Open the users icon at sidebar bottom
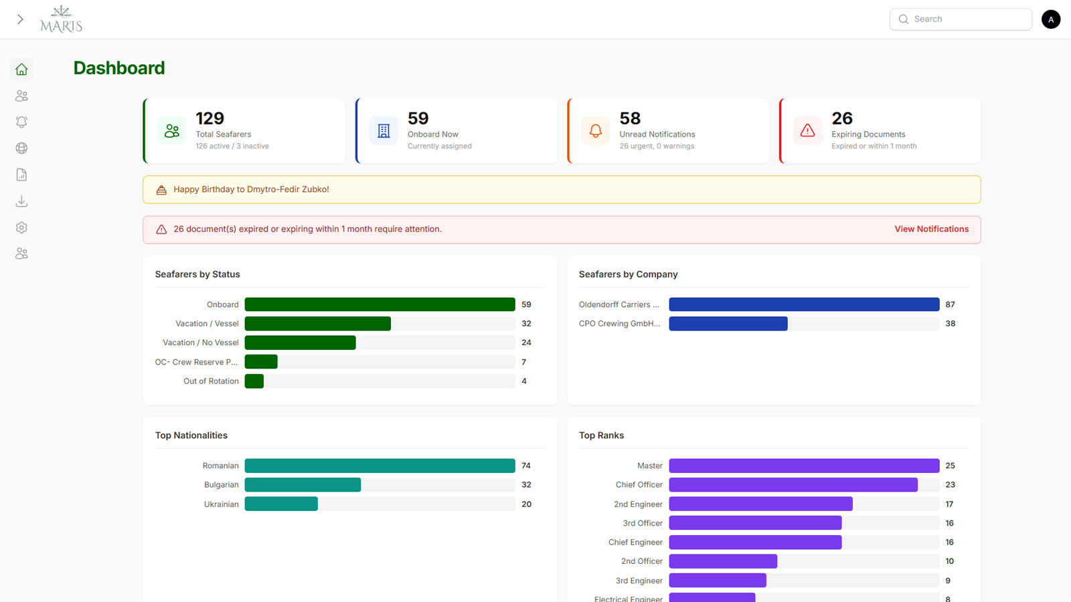 (x=21, y=254)
